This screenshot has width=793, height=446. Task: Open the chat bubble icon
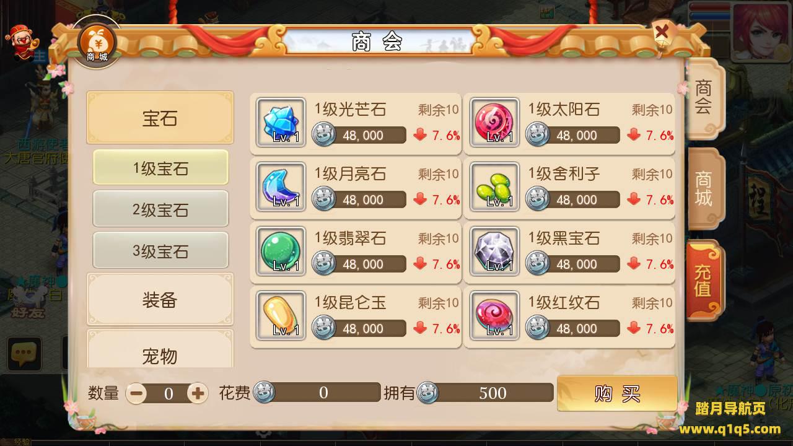(x=24, y=354)
